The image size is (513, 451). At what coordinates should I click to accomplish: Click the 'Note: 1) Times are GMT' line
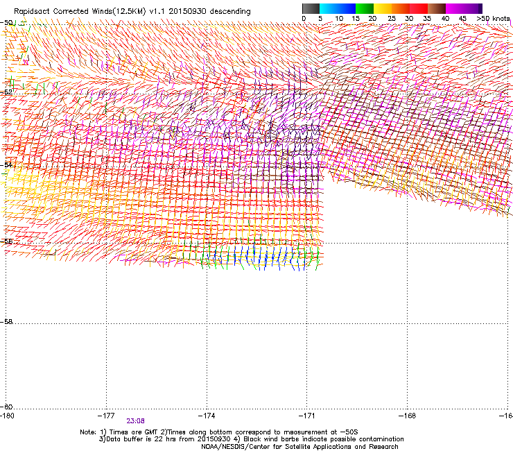219,432
